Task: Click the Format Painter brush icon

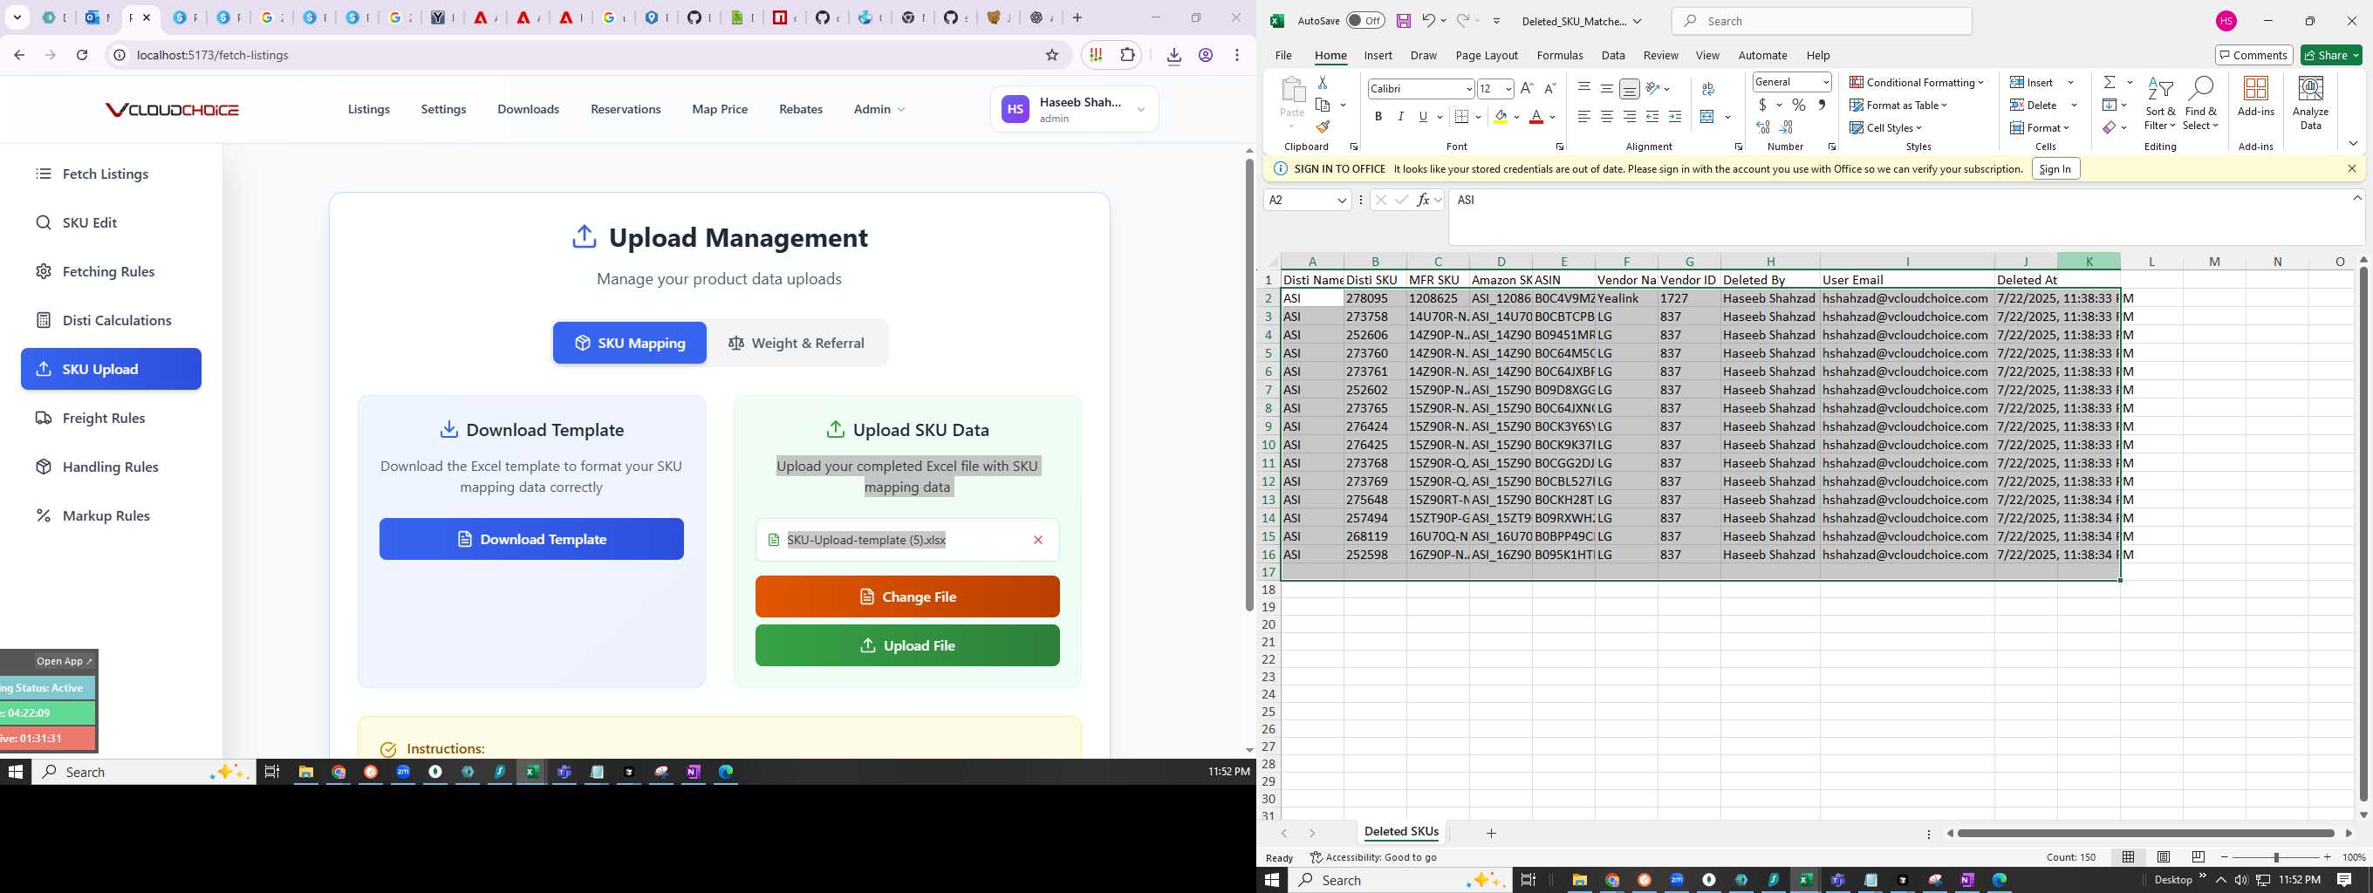Action: tap(1323, 127)
